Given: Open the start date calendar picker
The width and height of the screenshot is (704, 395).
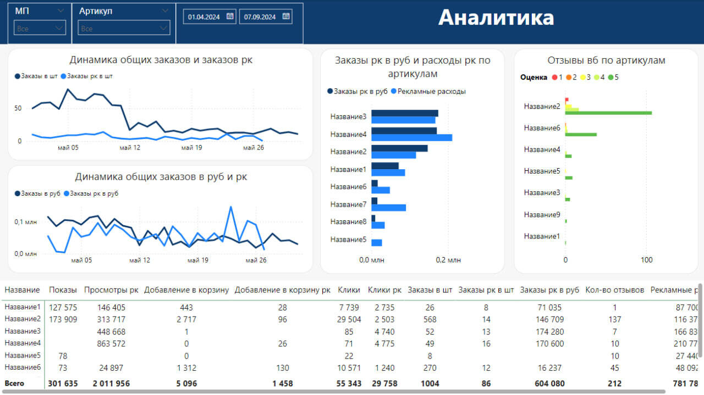Looking at the screenshot, I should 230,16.
